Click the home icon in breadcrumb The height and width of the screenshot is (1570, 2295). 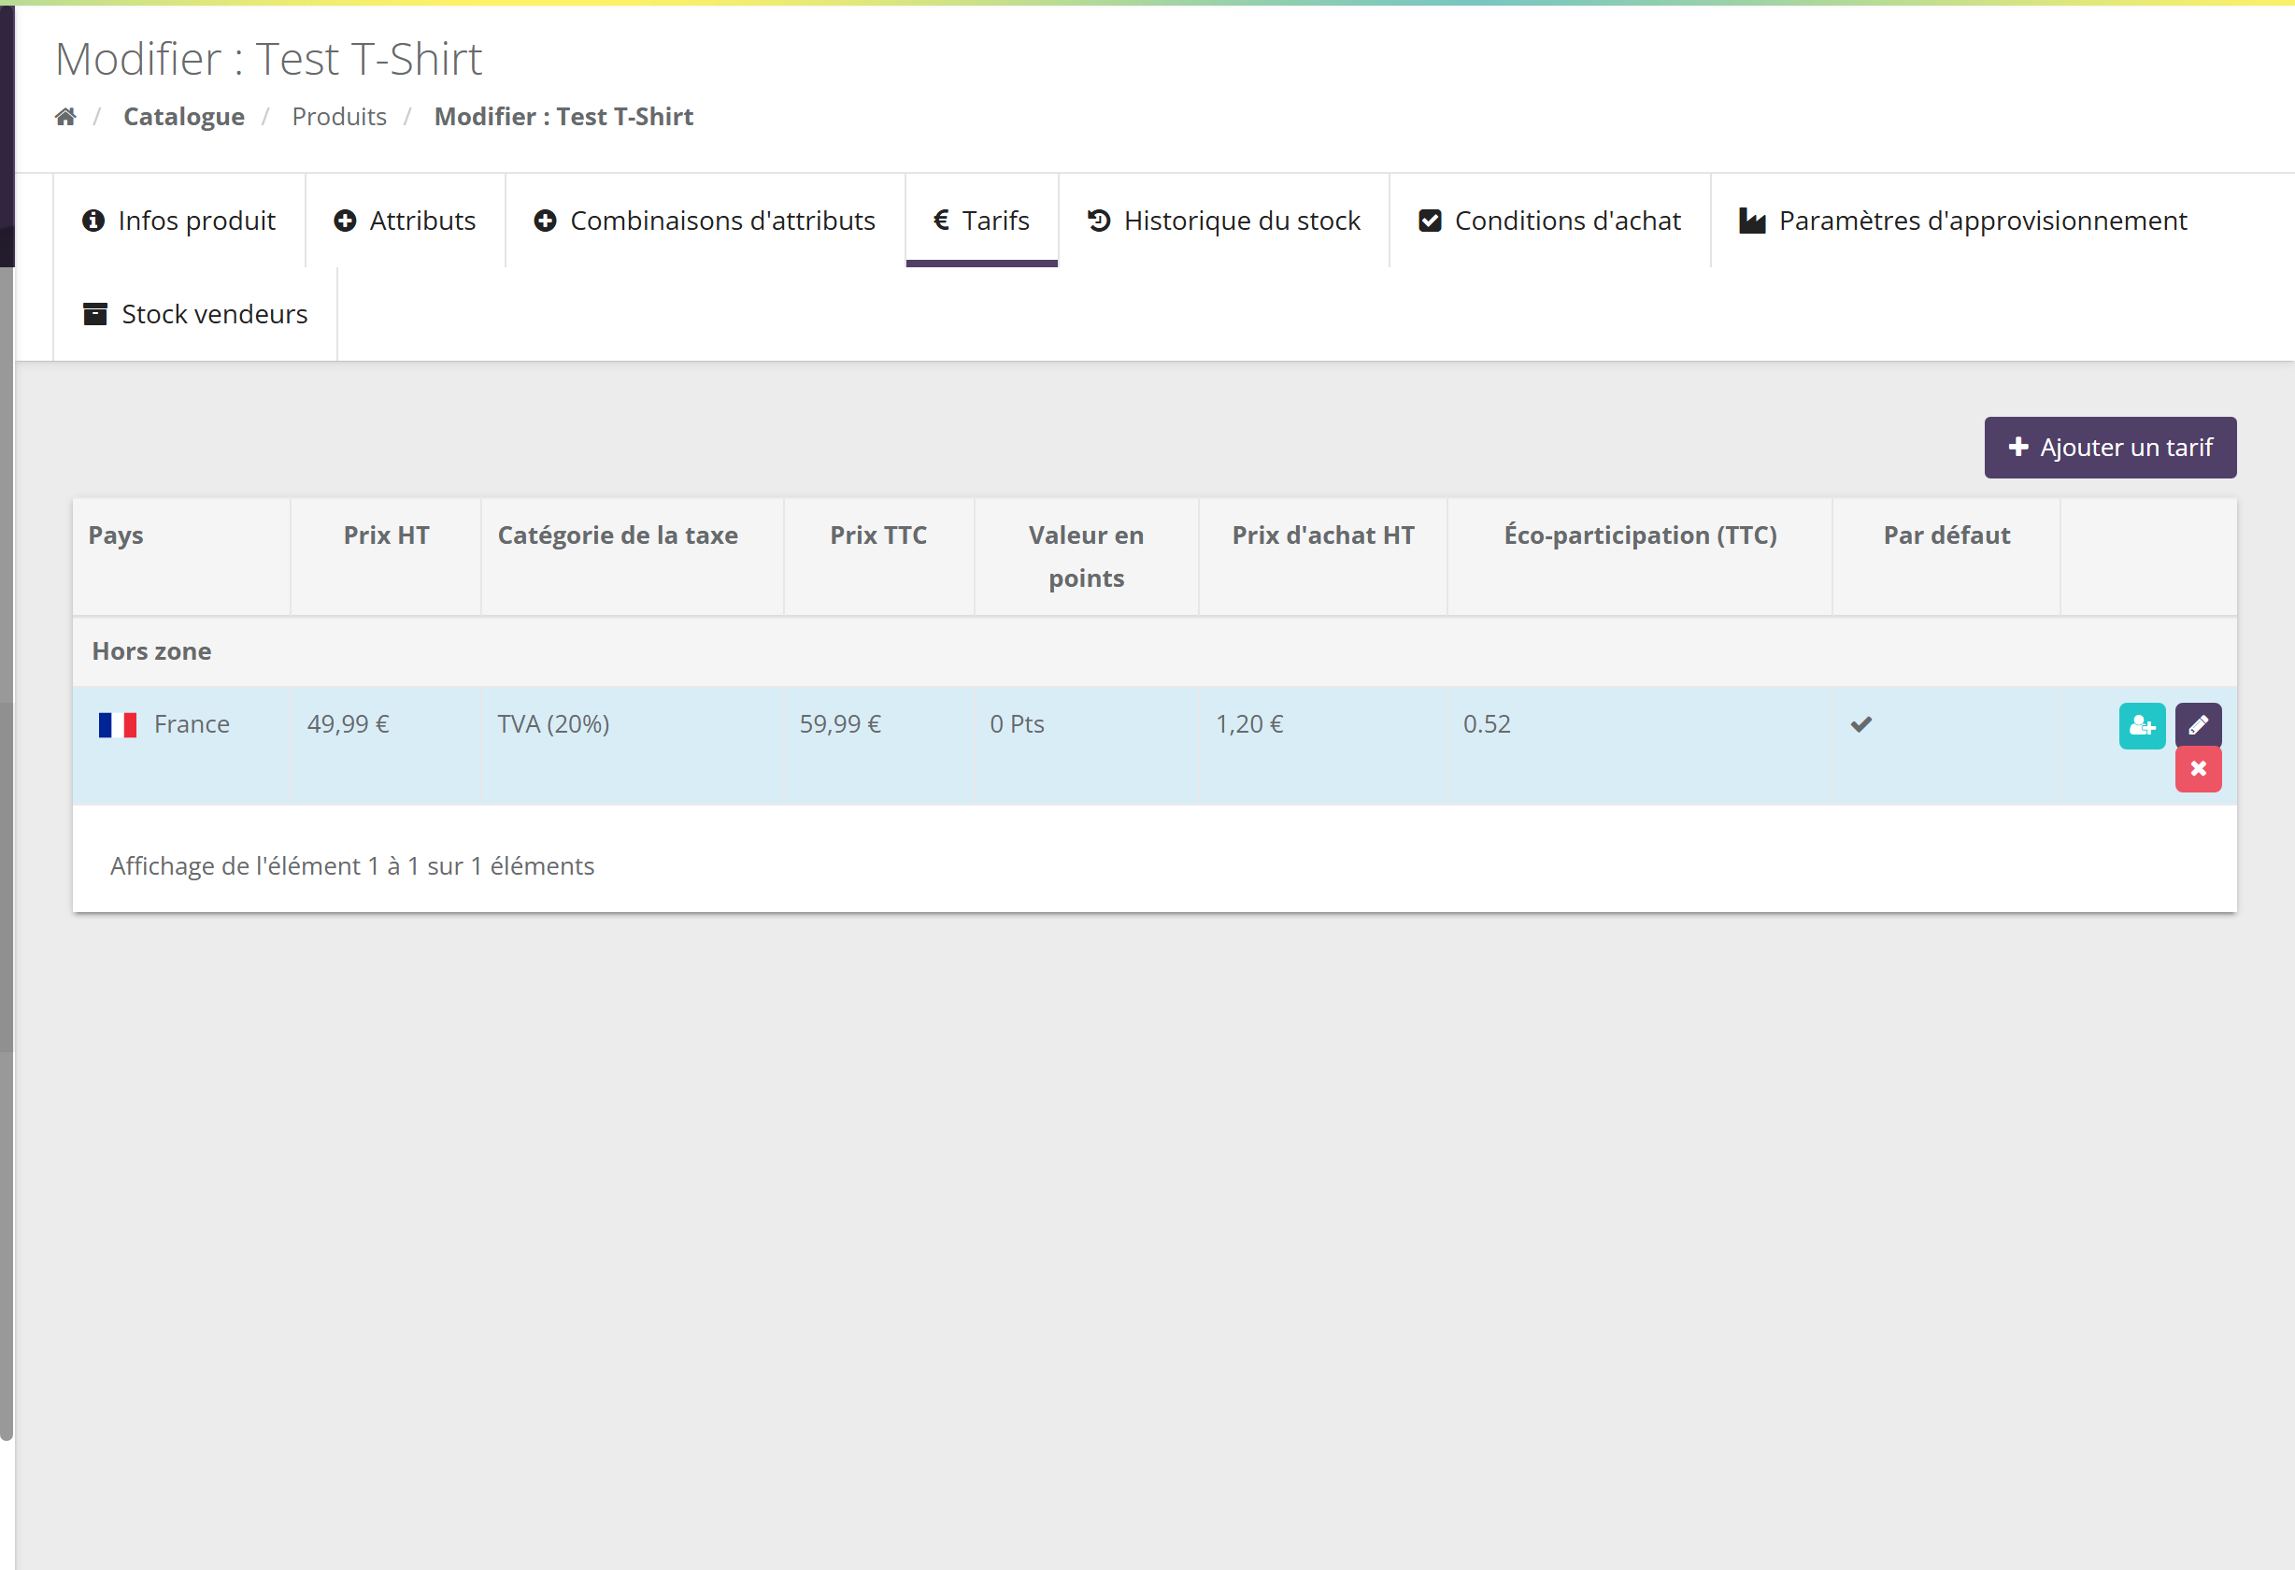(x=65, y=117)
